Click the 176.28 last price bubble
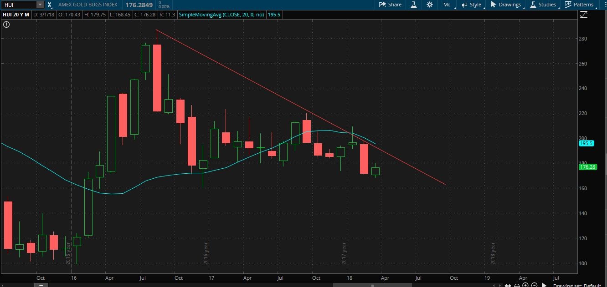Image resolution: width=607 pixels, height=287 pixels. (587, 167)
